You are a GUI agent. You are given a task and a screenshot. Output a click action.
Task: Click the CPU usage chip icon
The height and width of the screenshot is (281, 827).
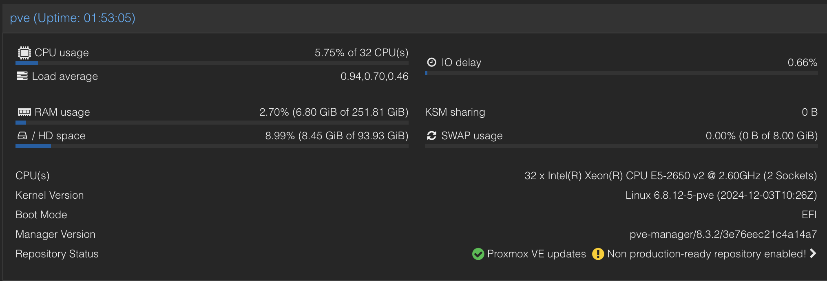pos(24,53)
